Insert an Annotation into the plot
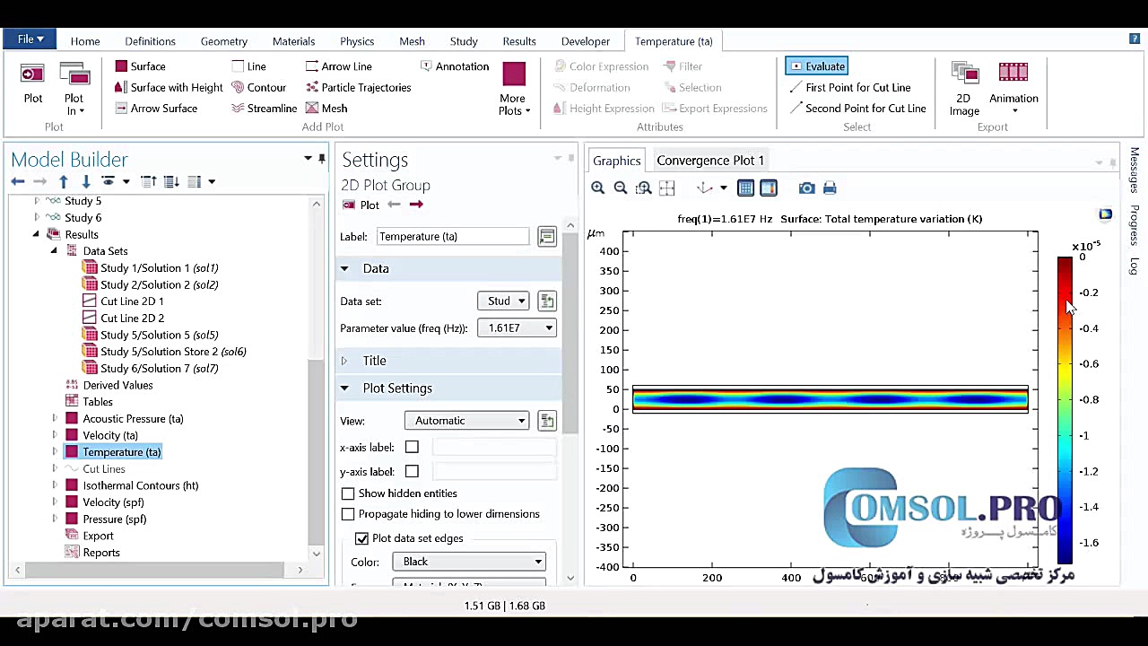Image resolution: width=1148 pixels, height=646 pixels. (455, 66)
